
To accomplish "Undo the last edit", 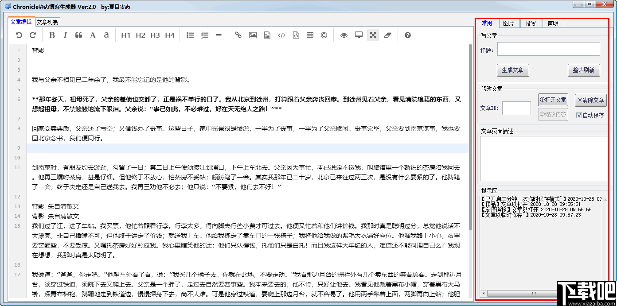I will tap(18, 35).
